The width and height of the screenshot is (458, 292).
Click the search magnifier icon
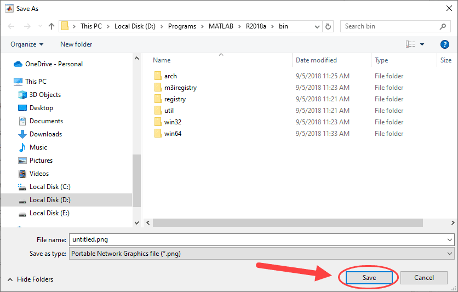point(443,26)
